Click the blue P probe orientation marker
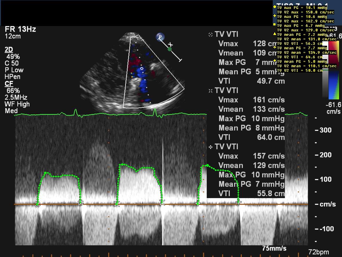This screenshot has width=342, height=257. pyautogui.click(x=160, y=37)
